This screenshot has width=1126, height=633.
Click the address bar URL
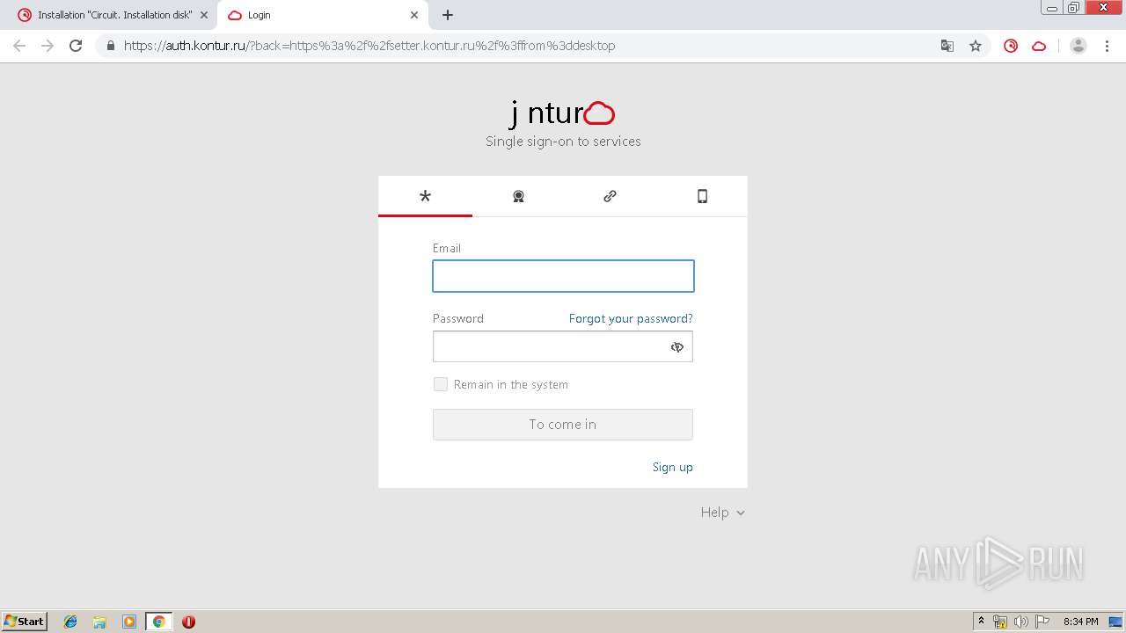[369, 46]
